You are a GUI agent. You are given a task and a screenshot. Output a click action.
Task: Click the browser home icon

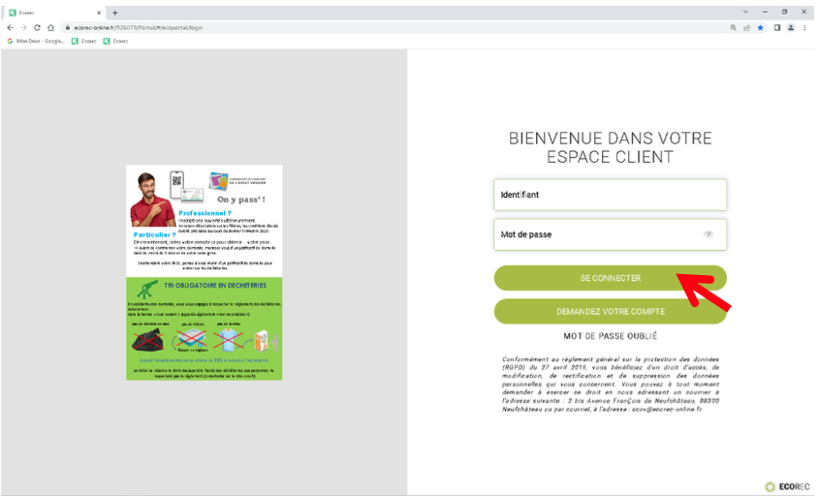point(50,28)
